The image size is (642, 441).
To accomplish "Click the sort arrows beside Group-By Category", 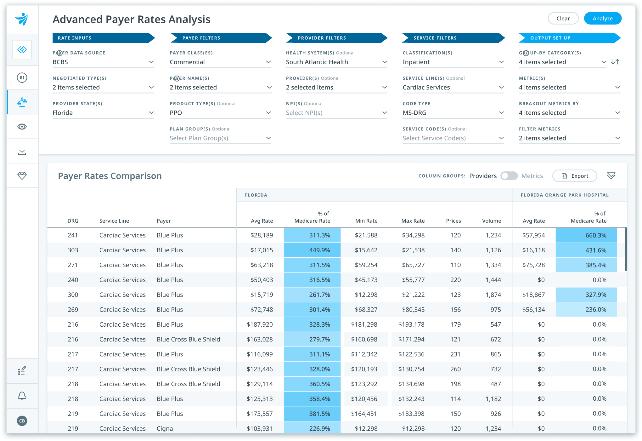I will click(616, 62).
